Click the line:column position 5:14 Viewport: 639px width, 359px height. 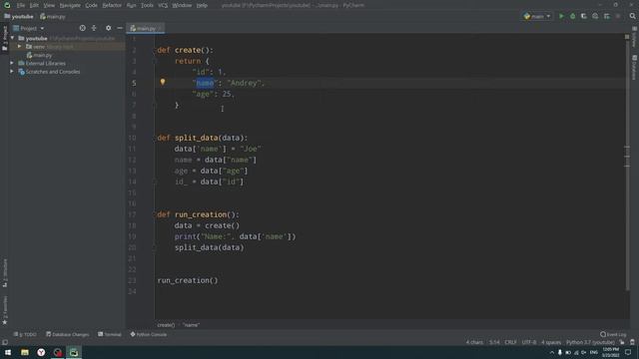click(x=494, y=342)
